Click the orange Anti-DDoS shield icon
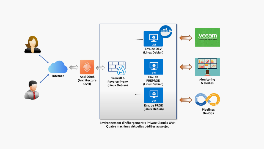Image resolution: width=264 pixels, height=149 pixels. 87,67
